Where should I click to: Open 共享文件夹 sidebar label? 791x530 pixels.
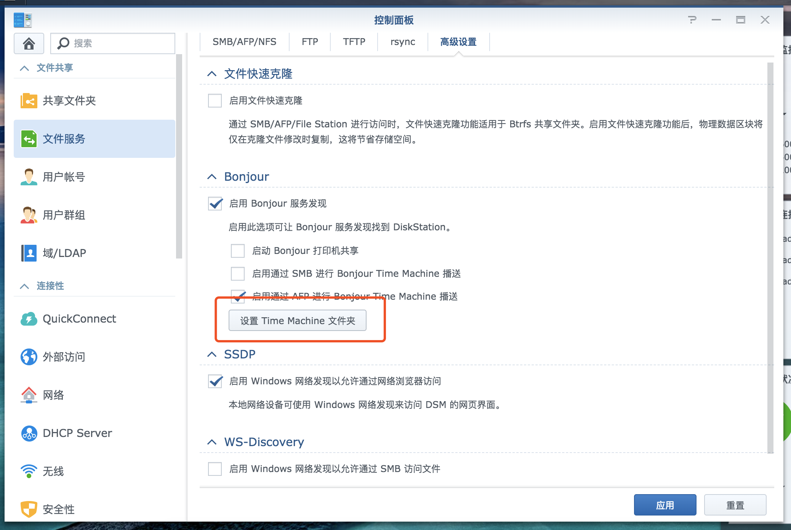tap(69, 101)
